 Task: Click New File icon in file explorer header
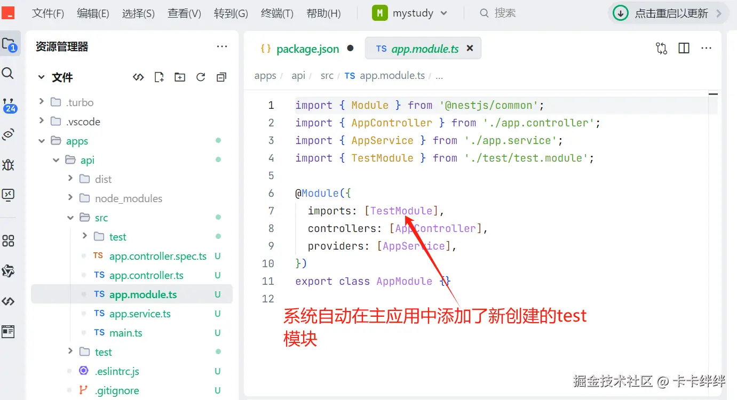tap(159, 77)
